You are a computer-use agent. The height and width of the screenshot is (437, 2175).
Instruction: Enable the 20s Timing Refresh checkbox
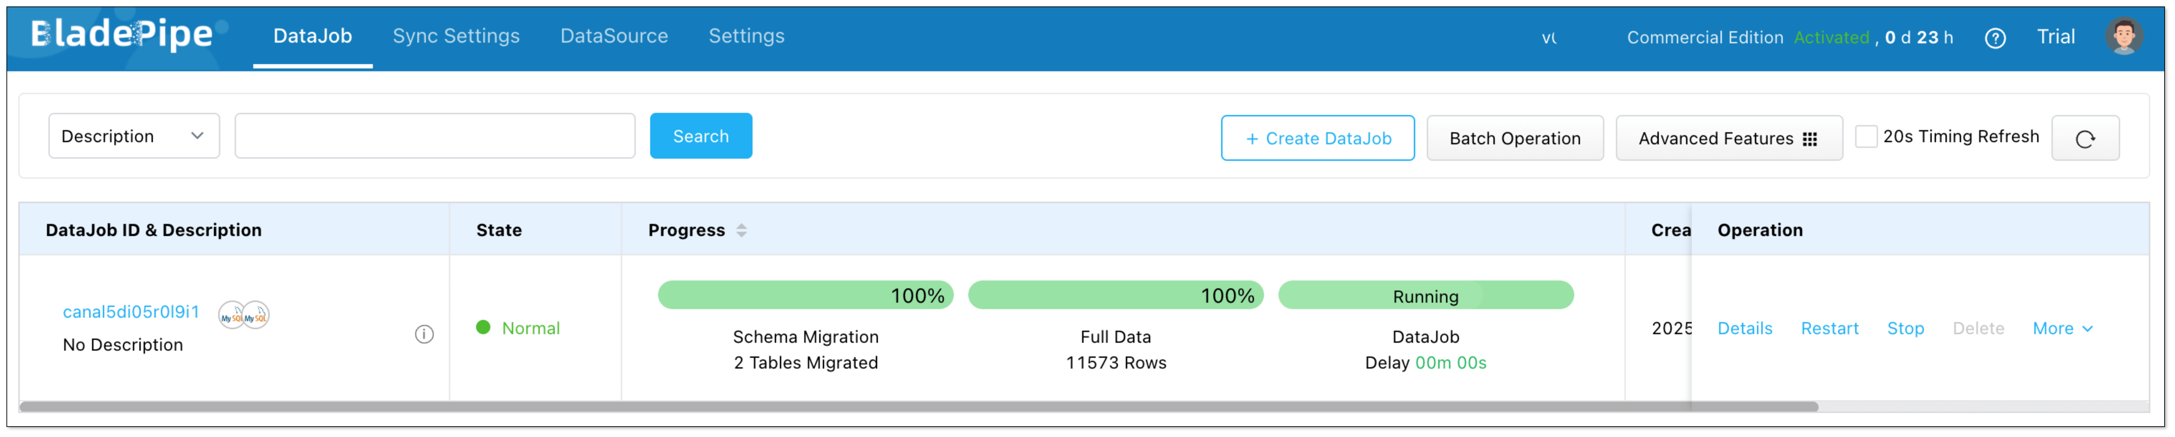click(1866, 137)
